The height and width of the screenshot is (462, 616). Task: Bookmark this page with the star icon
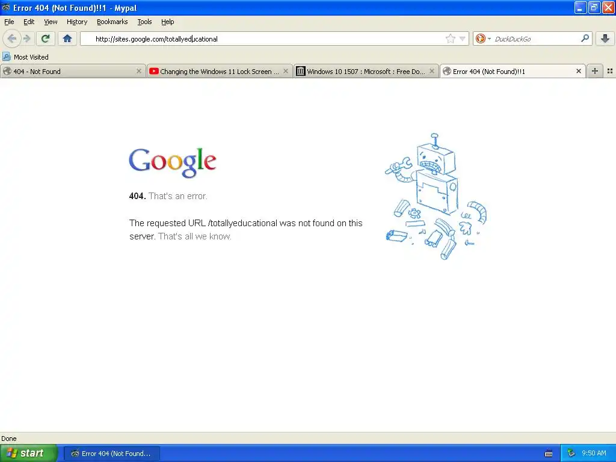click(x=450, y=38)
